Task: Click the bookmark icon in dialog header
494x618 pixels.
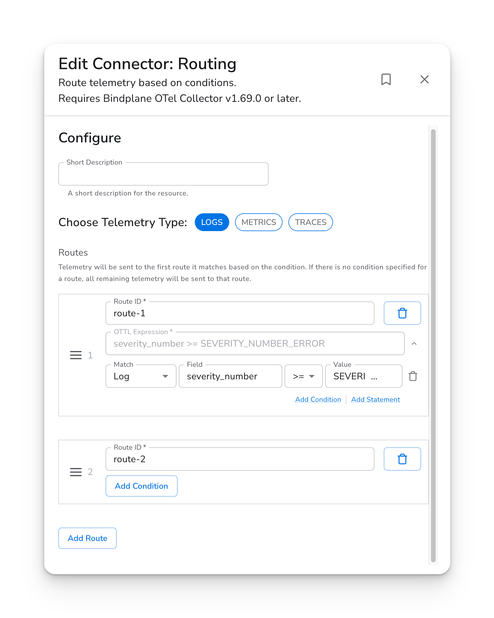Action: click(386, 79)
